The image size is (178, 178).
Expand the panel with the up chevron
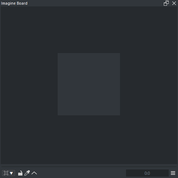point(34,173)
